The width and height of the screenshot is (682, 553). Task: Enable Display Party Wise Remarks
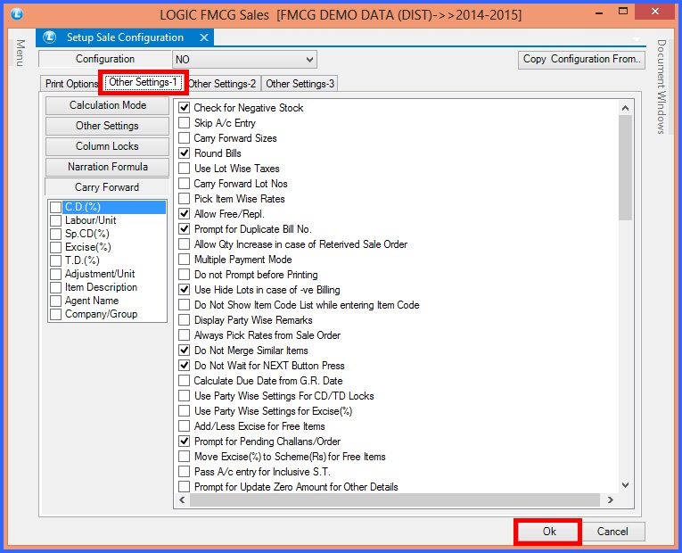click(x=185, y=320)
